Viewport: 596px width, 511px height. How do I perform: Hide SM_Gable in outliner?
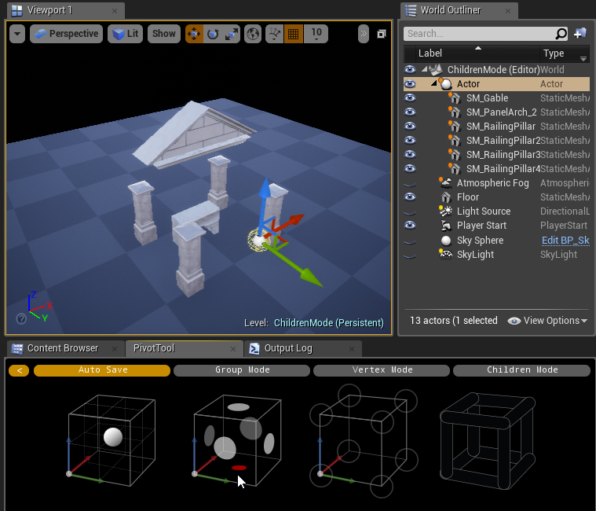point(410,97)
